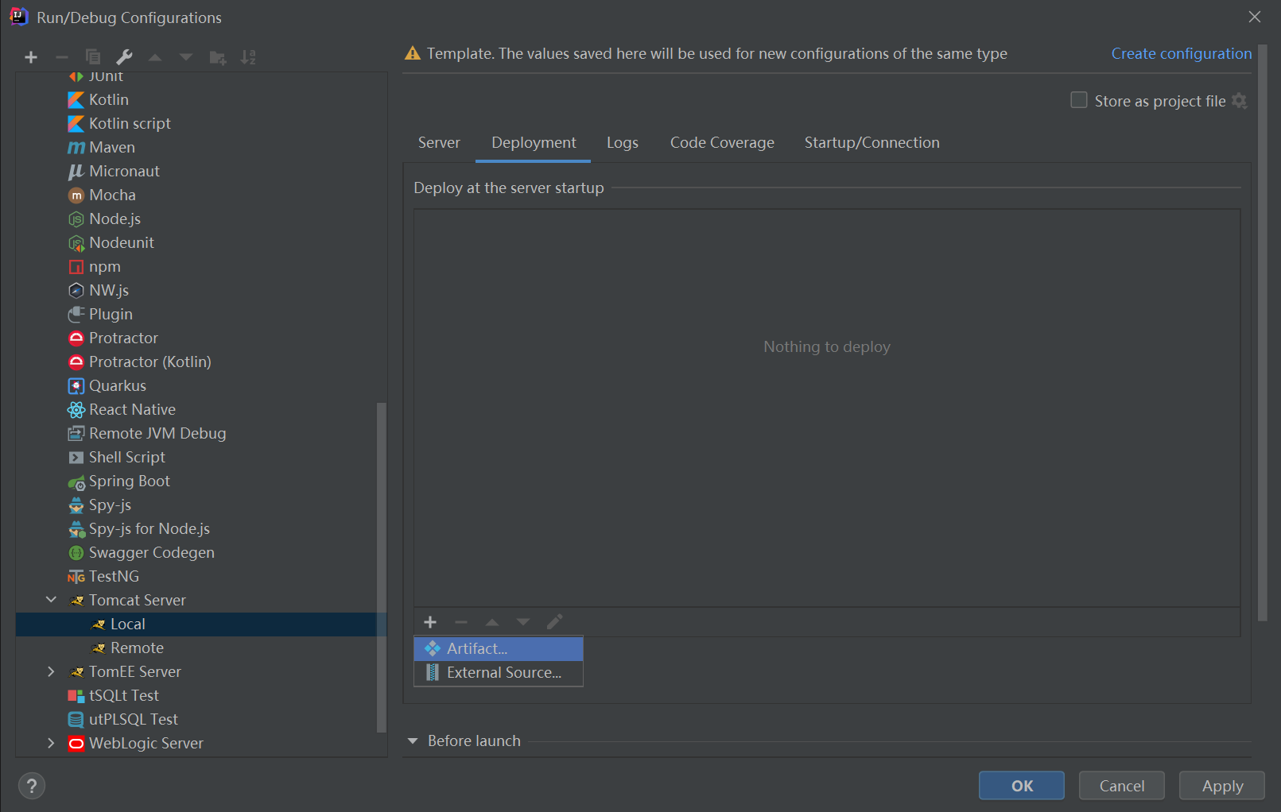This screenshot has width=1281, height=812.
Task: Move configuration up in the left toolbar
Action: click(155, 57)
